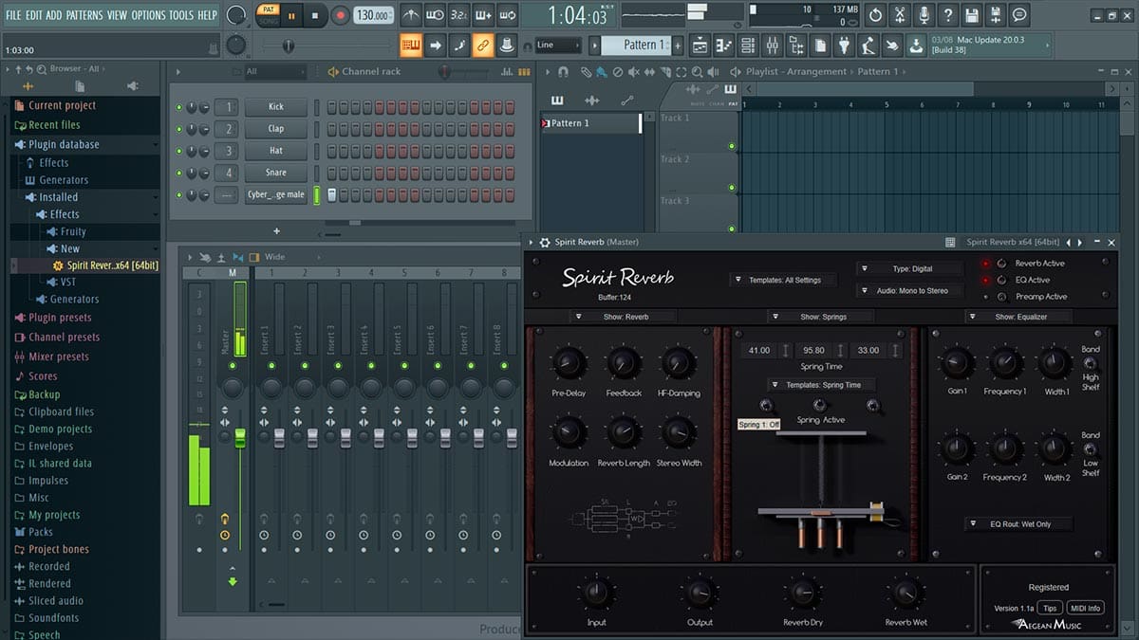This screenshot has width=1139, height=640.
Task: Open the Show: Reverb dropdown
Action: click(x=624, y=317)
